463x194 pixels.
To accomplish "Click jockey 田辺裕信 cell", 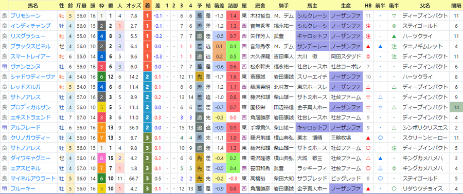I will click(284, 107).
